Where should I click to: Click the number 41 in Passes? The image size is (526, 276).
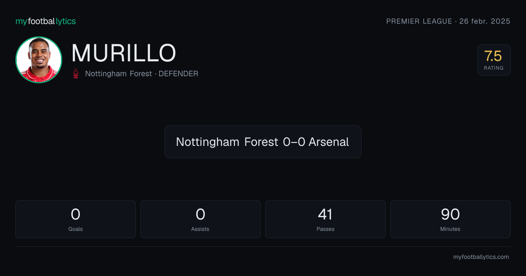325,214
